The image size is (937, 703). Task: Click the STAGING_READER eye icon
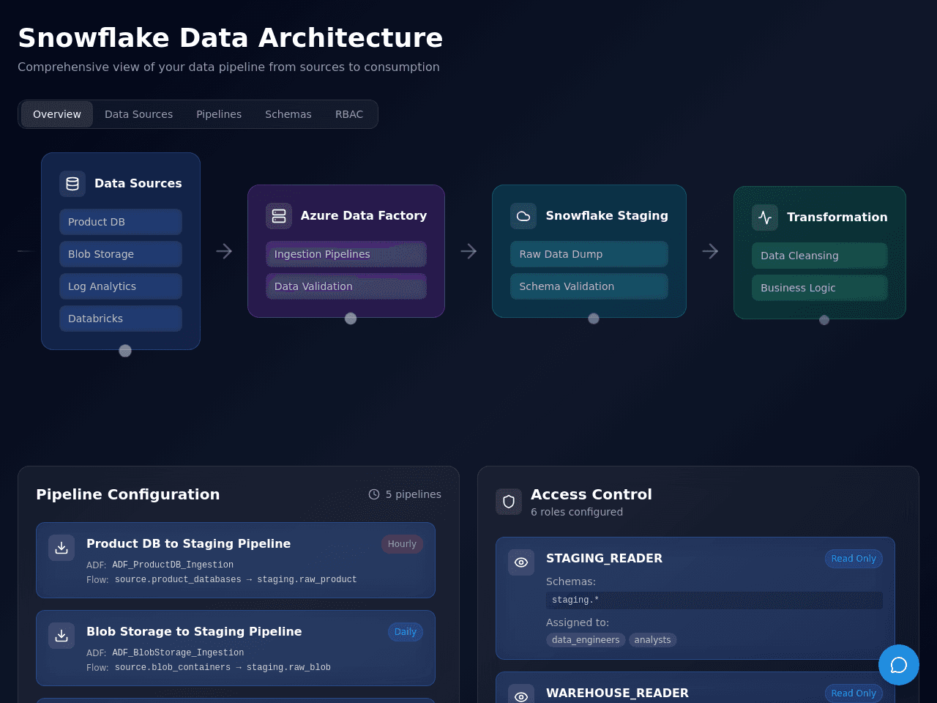point(521,562)
